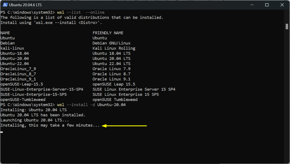
Task: Click the 'openSUSE Tumbleweed' friendly name
Action: (115, 99)
